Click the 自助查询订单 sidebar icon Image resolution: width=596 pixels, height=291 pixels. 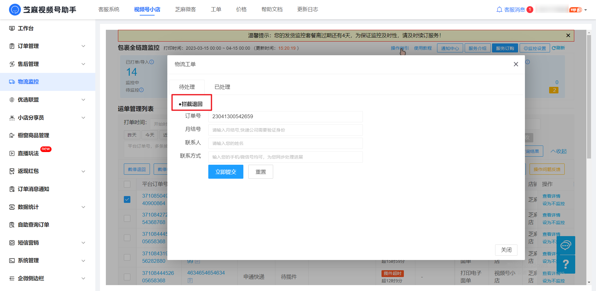point(12,225)
